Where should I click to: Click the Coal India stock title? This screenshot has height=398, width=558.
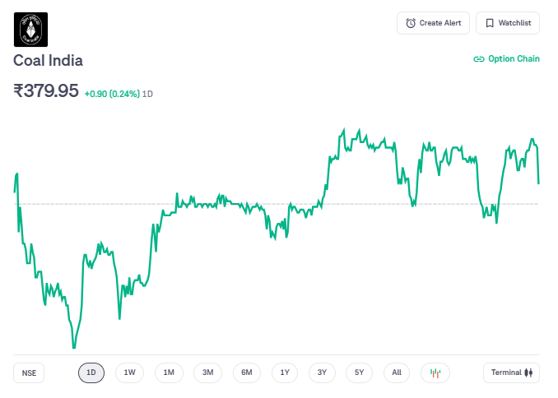click(x=48, y=61)
